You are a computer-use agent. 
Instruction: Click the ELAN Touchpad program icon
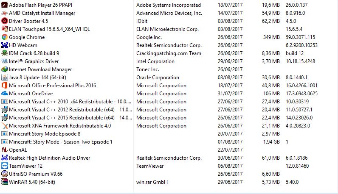tap(5, 29)
